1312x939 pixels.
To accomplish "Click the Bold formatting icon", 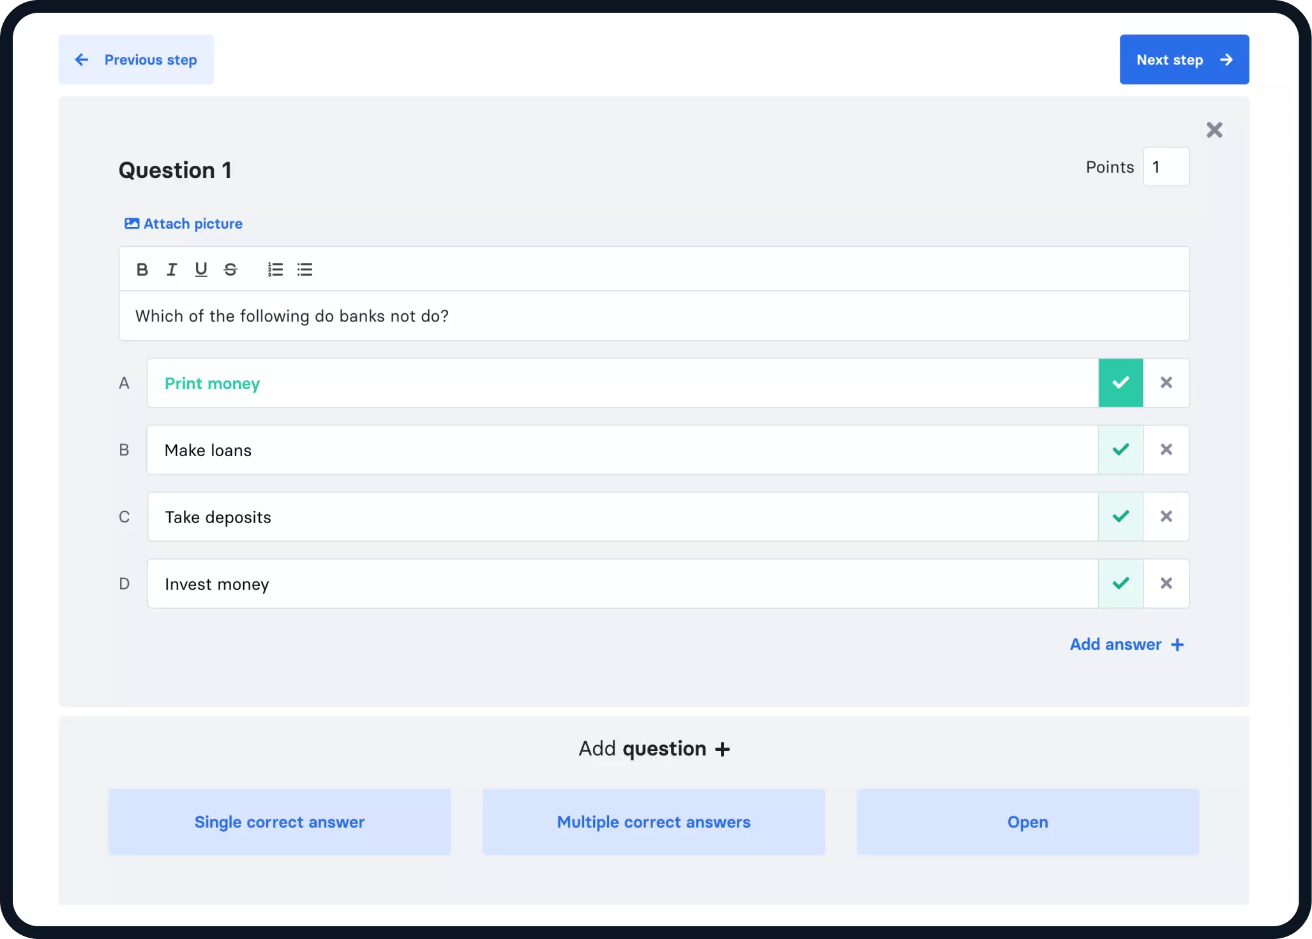I will [x=142, y=269].
